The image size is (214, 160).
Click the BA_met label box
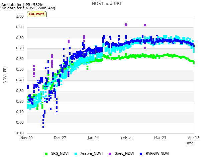pyautogui.click(x=37, y=14)
